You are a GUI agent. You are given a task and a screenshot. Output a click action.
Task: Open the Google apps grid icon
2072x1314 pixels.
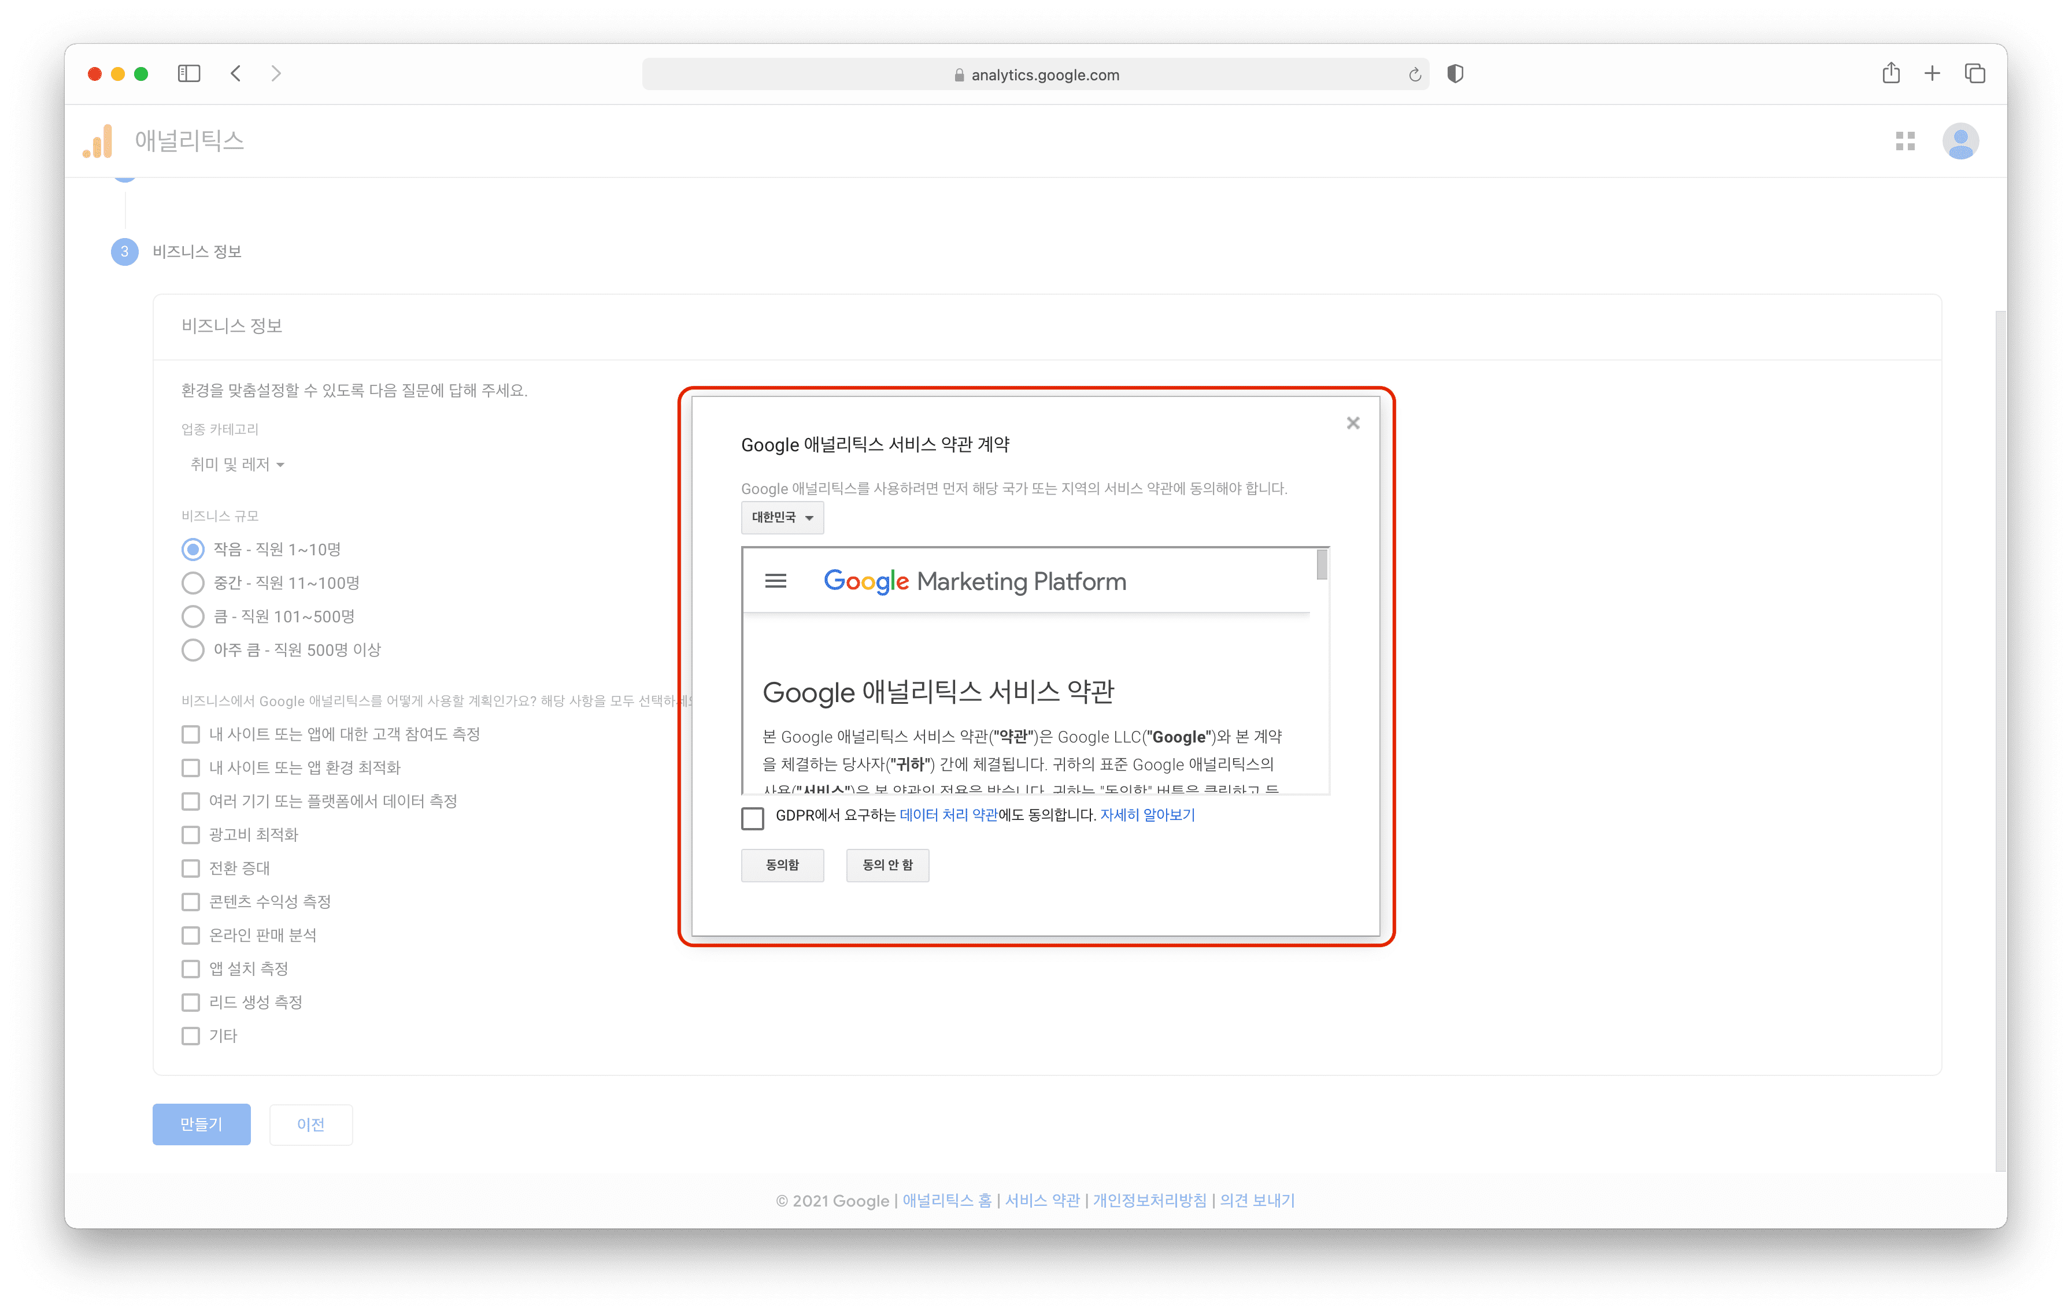click(1905, 141)
